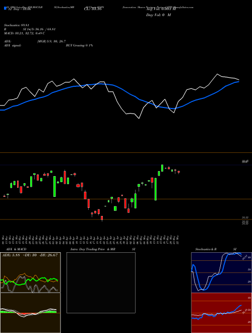This screenshot has height=333, width=252.
Task: Click the 'BUY Growing @ 1%' signal text
Action: click(x=79, y=45)
